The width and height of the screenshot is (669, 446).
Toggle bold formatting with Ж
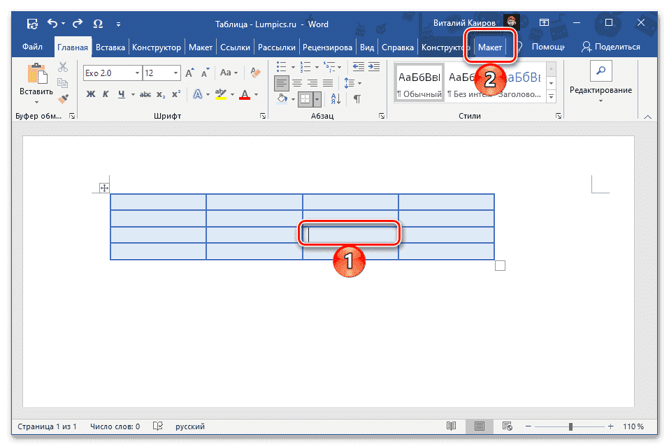point(90,94)
